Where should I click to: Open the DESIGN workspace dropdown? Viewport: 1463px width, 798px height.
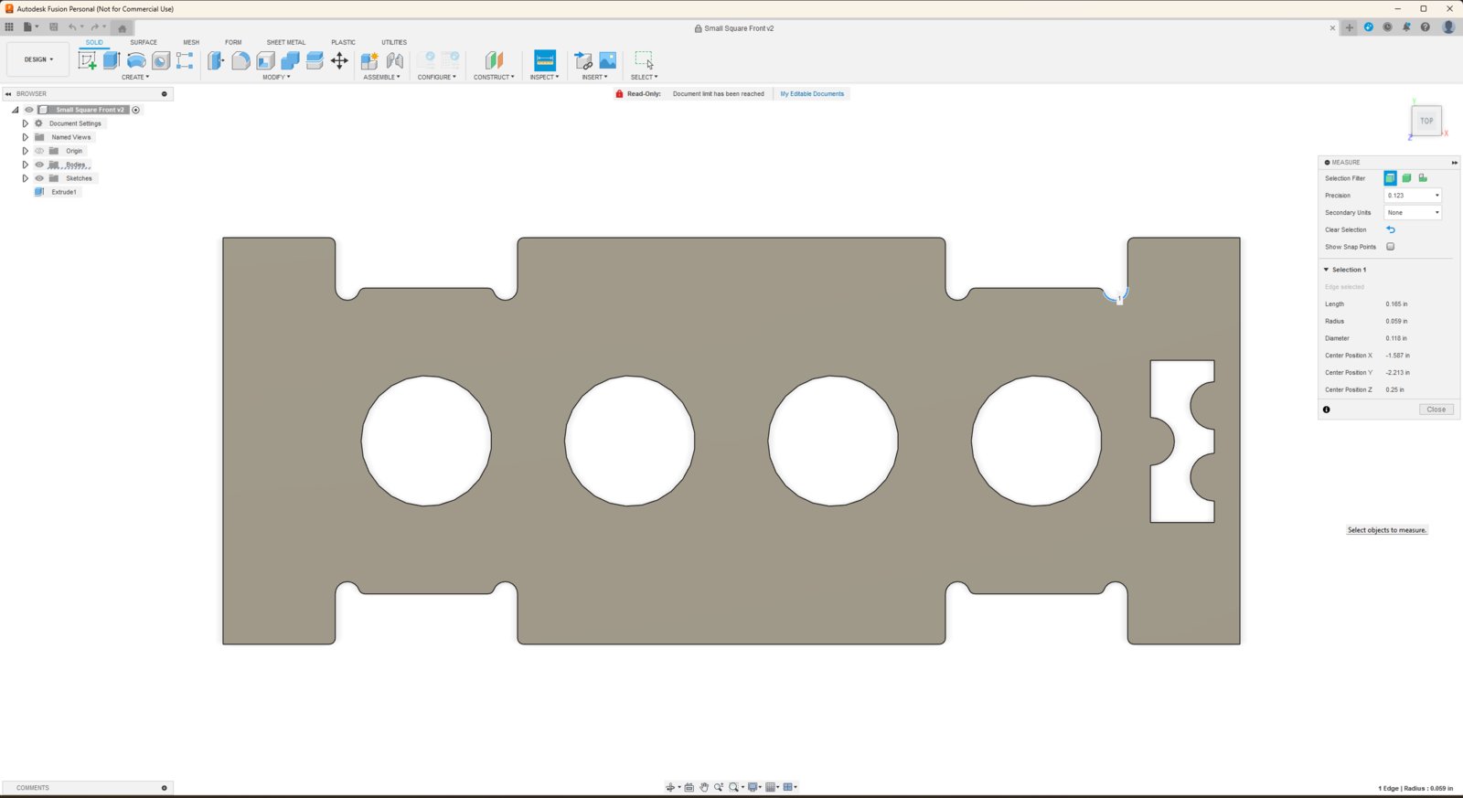coord(38,59)
